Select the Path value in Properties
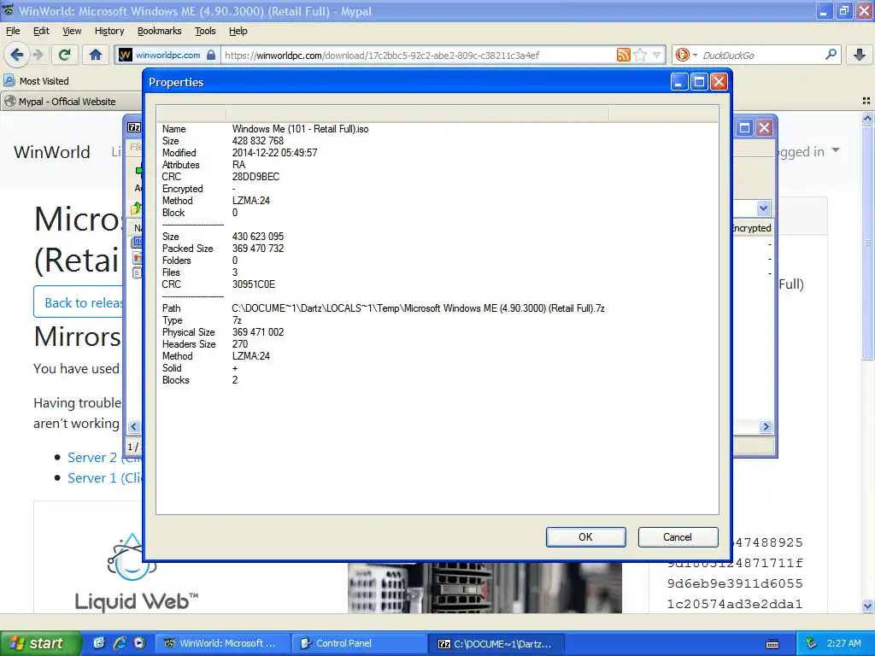 tap(418, 307)
